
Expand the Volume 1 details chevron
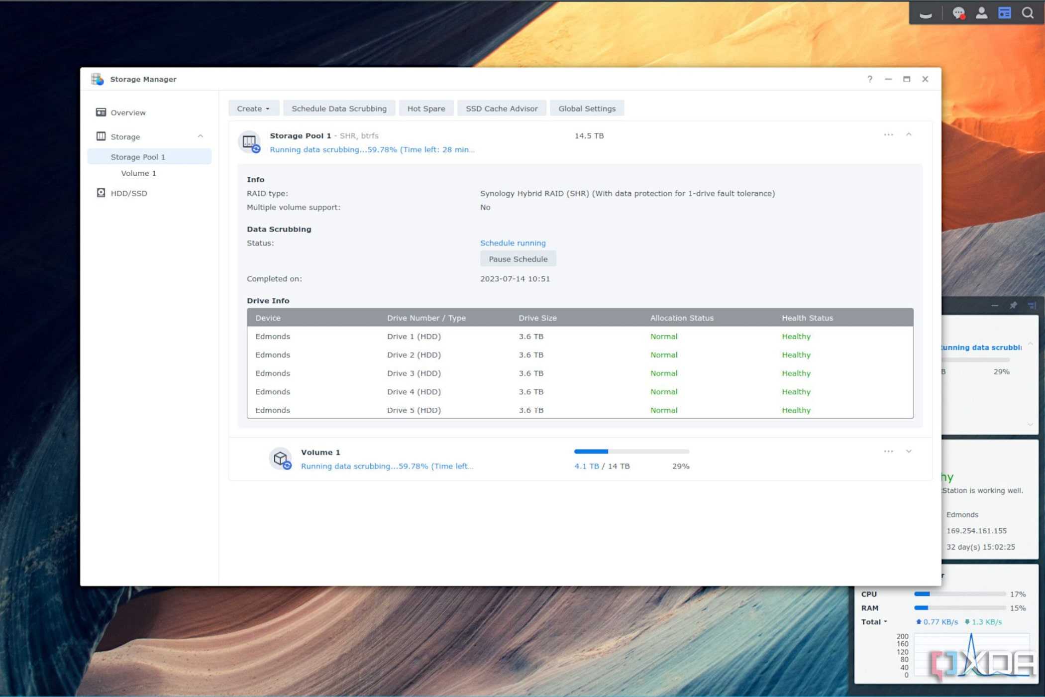pyautogui.click(x=909, y=452)
